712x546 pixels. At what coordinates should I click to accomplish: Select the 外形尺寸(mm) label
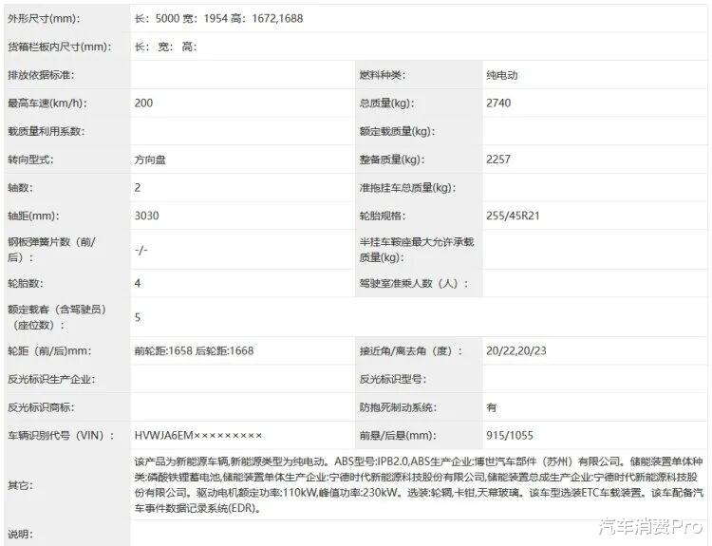pyautogui.click(x=44, y=19)
